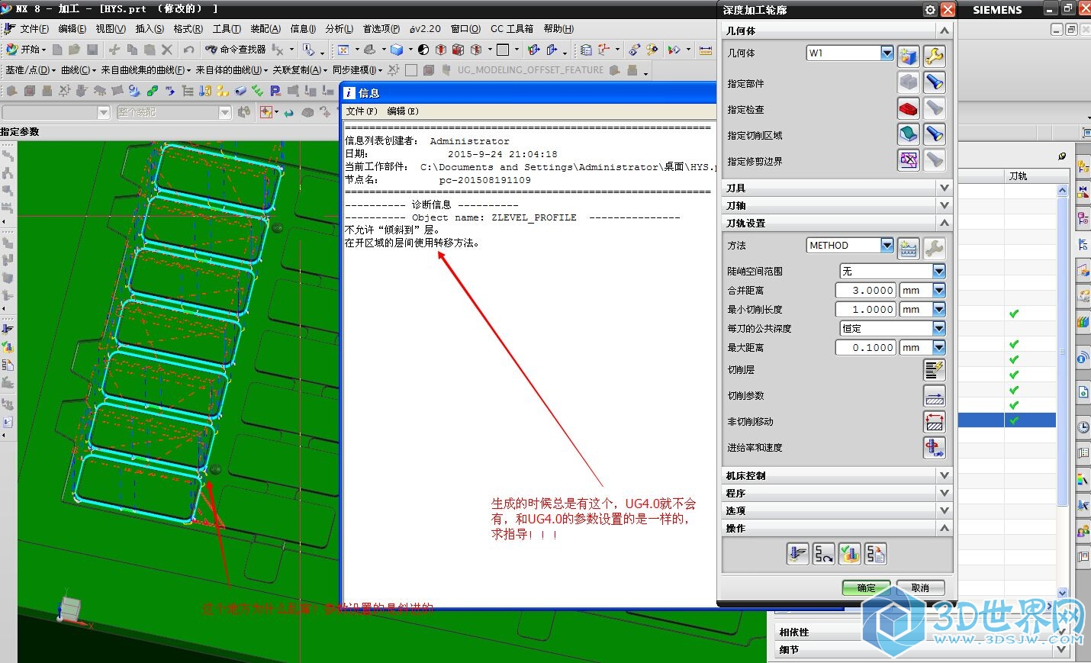The width and height of the screenshot is (1091, 663).
Task: Click the delete X icon in toolbar
Action: point(167,50)
